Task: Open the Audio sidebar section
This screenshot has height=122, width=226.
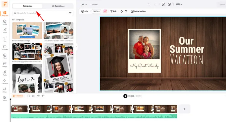Action: click(x=5, y=73)
